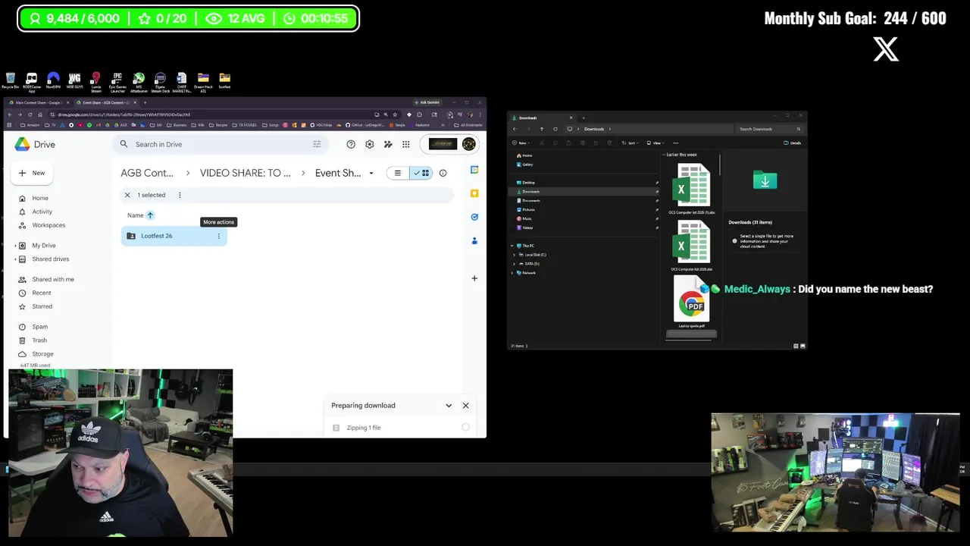Open more actions in the 1 selected bar
The height and width of the screenshot is (546, 970).
pyautogui.click(x=180, y=195)
